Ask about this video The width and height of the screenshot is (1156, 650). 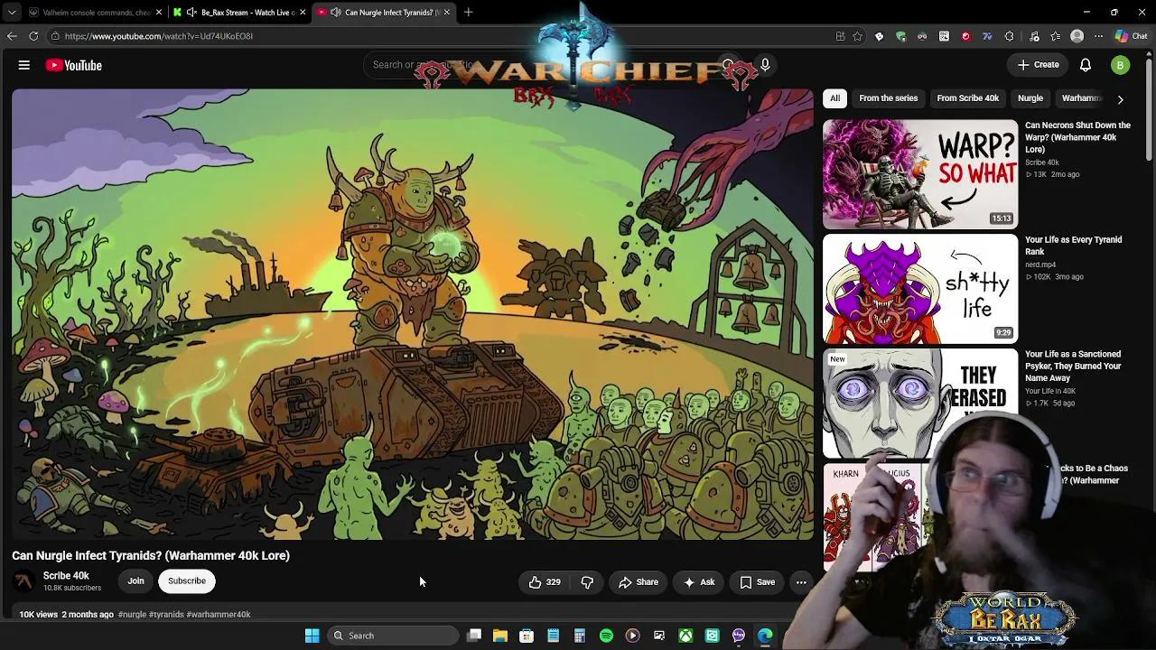point(699,582)
